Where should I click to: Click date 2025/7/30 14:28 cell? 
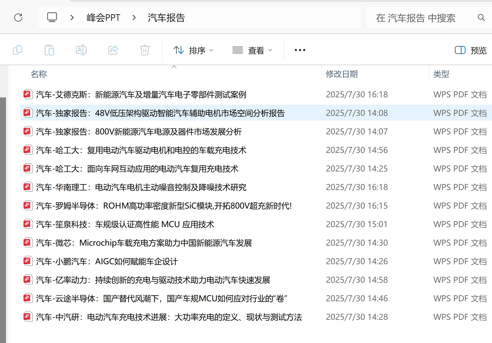[x=357, y=317]
